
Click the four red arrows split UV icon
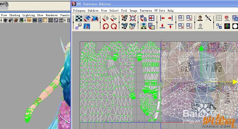pos(133,18)
